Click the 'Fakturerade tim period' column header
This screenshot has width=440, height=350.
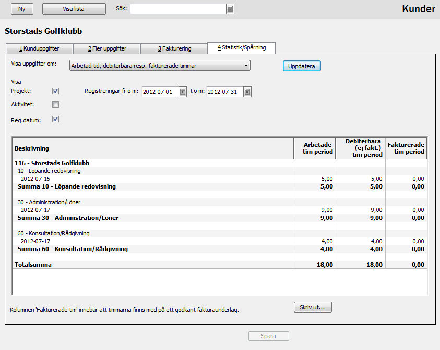(x=406, y=148)
